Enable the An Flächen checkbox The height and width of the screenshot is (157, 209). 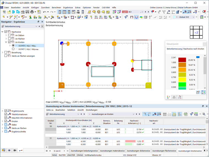tap(9, 39)
